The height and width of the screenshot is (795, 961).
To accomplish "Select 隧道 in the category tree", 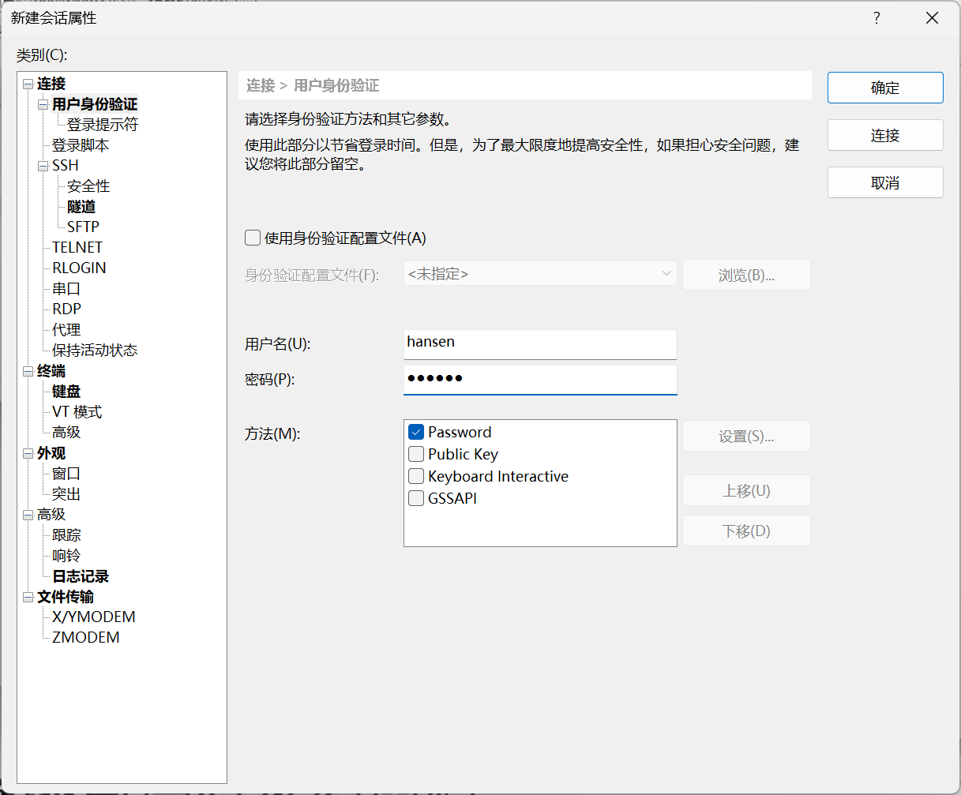I will click(81, 207).
